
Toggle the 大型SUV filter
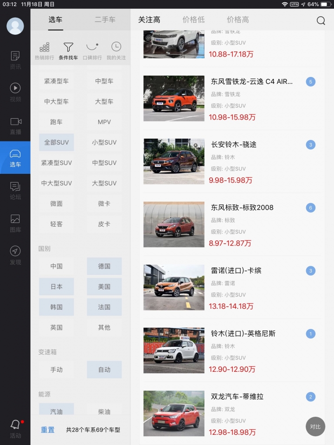coord(104,184)
